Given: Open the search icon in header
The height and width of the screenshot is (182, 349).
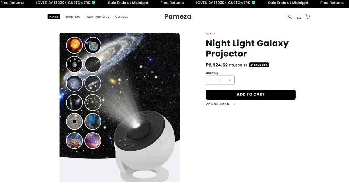Looking at the screenshot, I should tap(290, 17).
